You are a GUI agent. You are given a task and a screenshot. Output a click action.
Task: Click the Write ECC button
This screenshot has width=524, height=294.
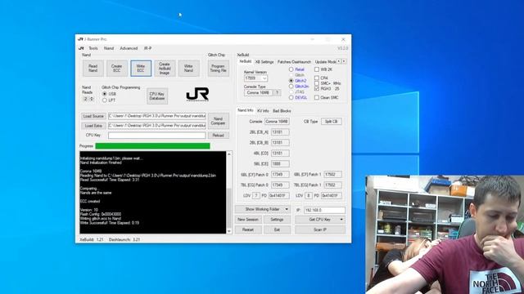(141, 69)
